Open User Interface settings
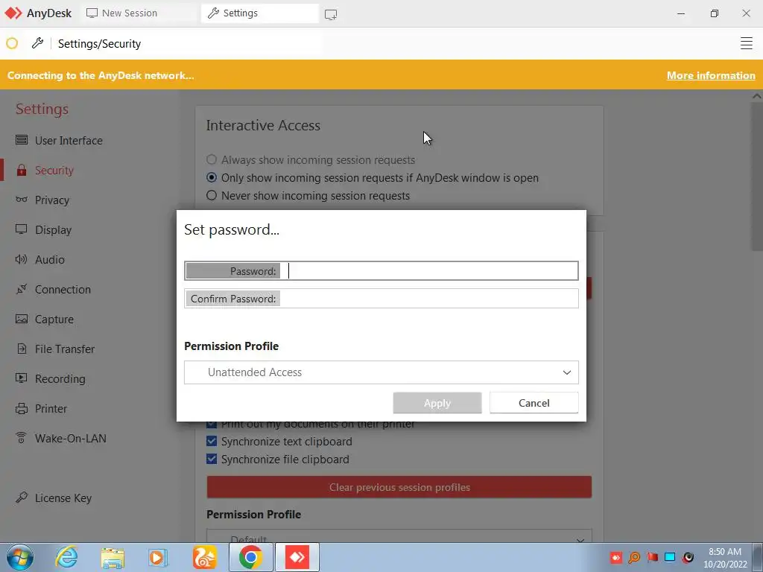The height and width of the screenshot is (572, 763). click(x=69, y=140)
